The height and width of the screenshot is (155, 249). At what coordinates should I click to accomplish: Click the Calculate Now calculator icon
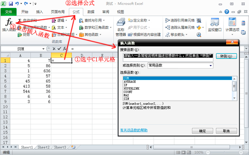tap(243, 23)
